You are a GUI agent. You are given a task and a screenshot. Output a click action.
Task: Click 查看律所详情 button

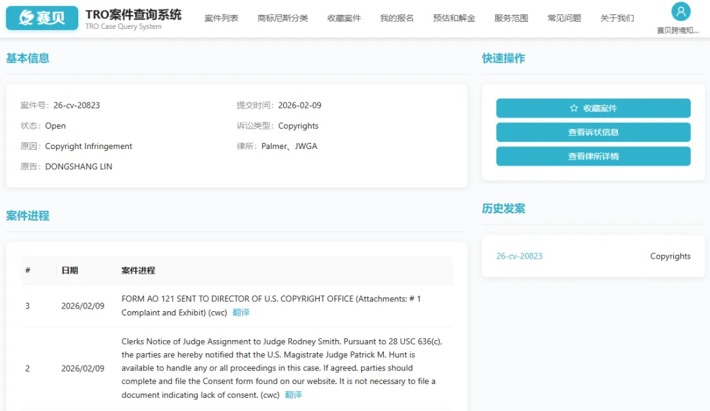pos(593,156)
